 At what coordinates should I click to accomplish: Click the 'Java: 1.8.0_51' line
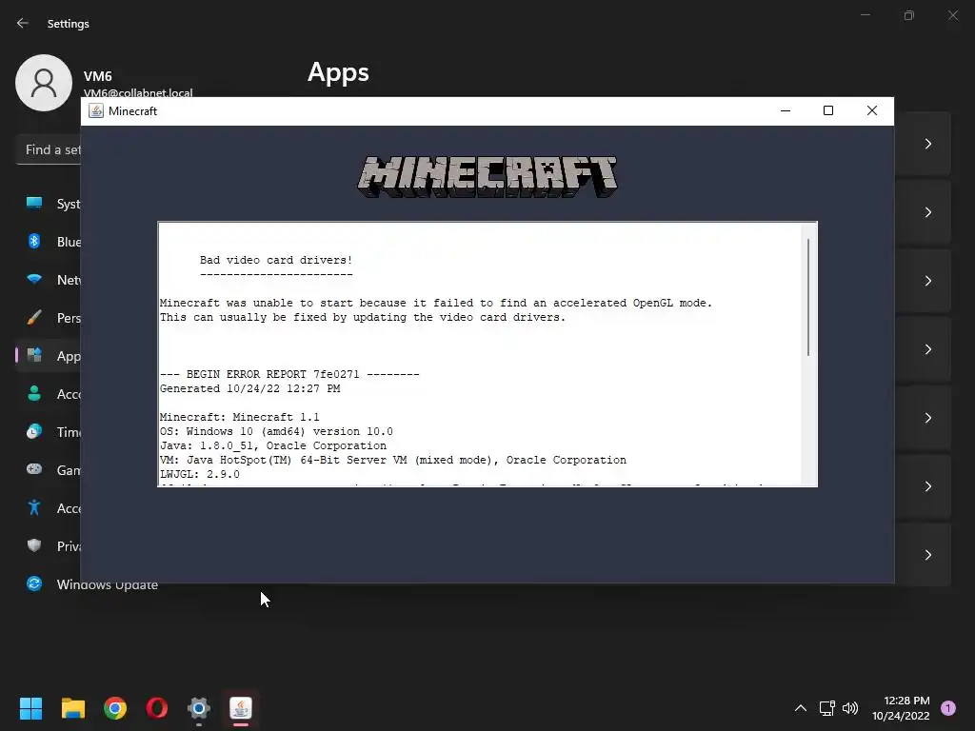[273, 445]
